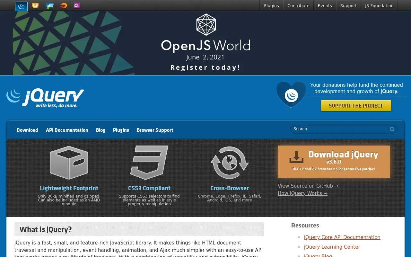
Task: Open Support in the top bar
Action: tap(348, 5)
